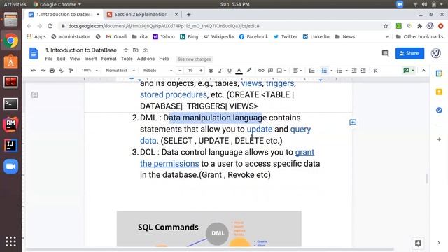The width and height of the screenshot is (448, 252).
Task: Collapse the menus with chevron
Action: tap(423, 71)
